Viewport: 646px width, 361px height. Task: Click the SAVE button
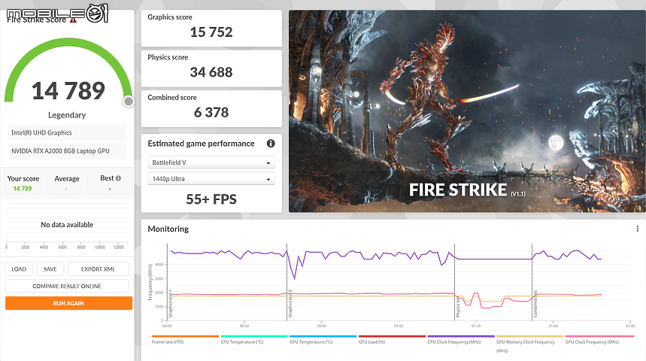pyautogui.click(x=50, y=269)
